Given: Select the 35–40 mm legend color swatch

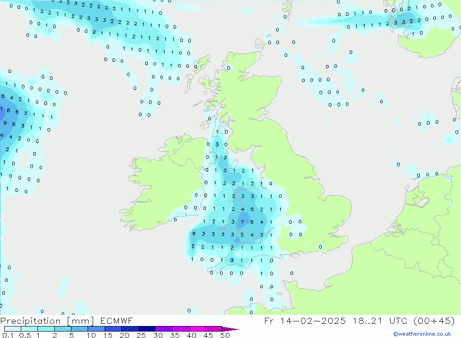Looking at the screenshot, I should pos(180,329).
